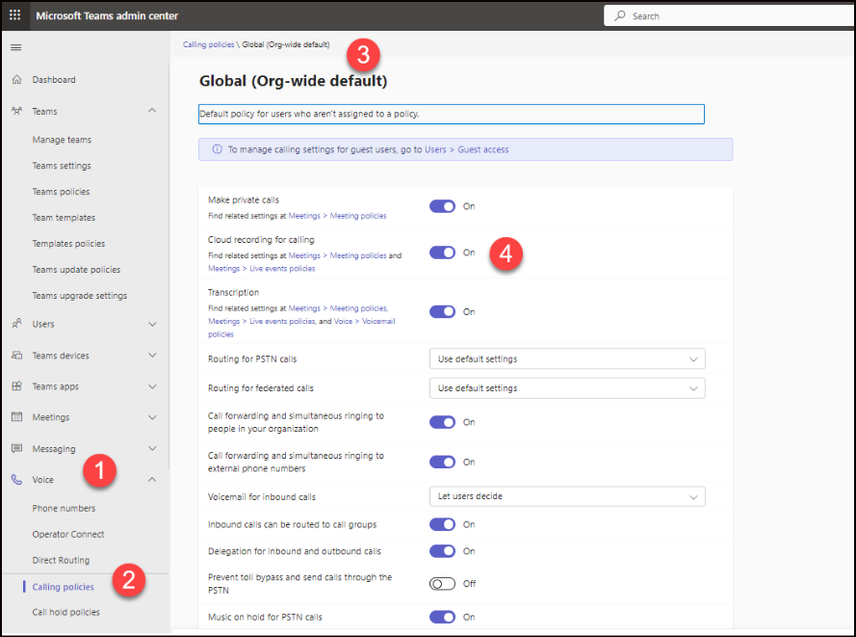Screen dimensions: 856x637
Task: Click the Users icon in sidebar
Action: (16, 325)
